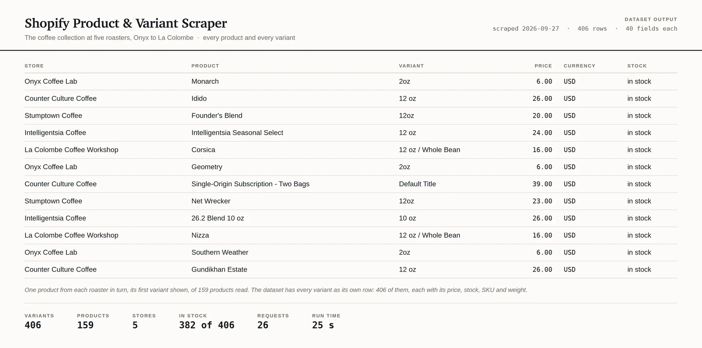Click "La Colombe Coffee Workshop" in the Nizza row
This screenshot has width=702, height=348.
(x=71, y=236)
